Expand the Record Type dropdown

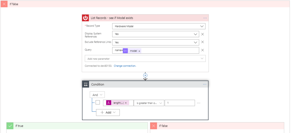159,26
